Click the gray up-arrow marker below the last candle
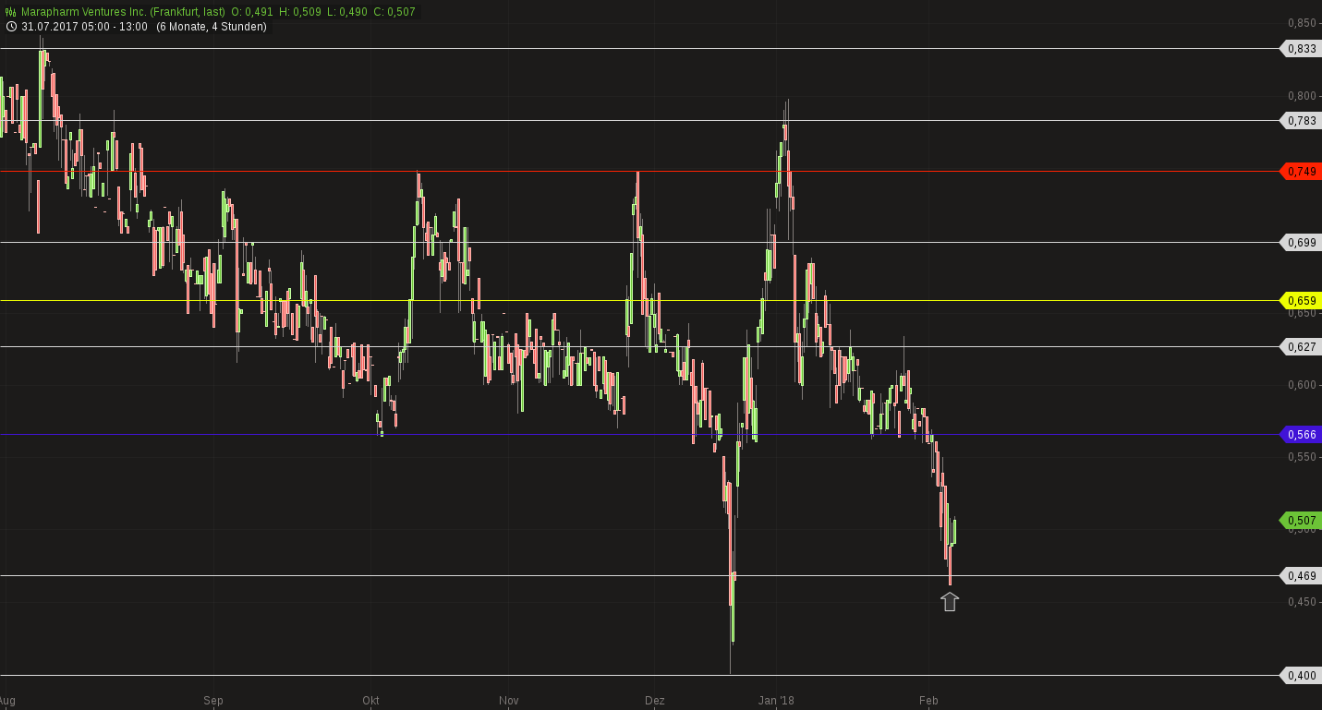 (950, 602)
